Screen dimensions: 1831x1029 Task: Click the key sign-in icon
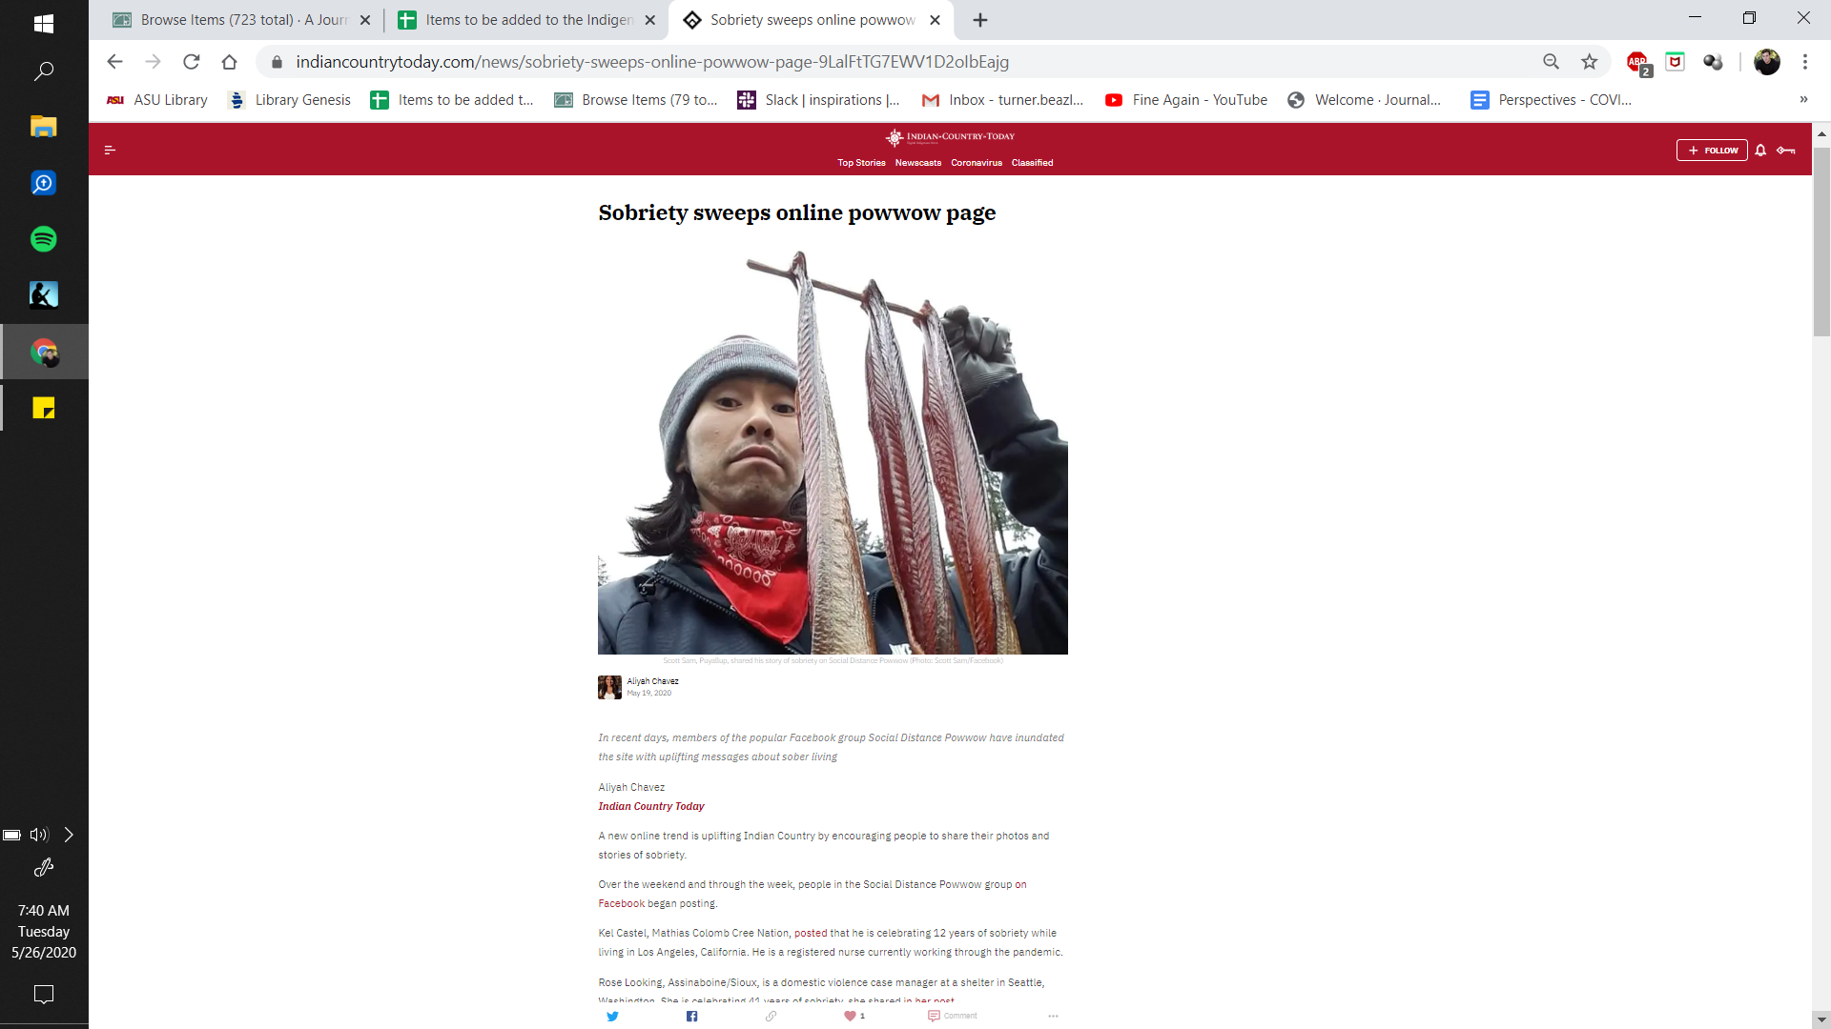(x=1786, y=151)
